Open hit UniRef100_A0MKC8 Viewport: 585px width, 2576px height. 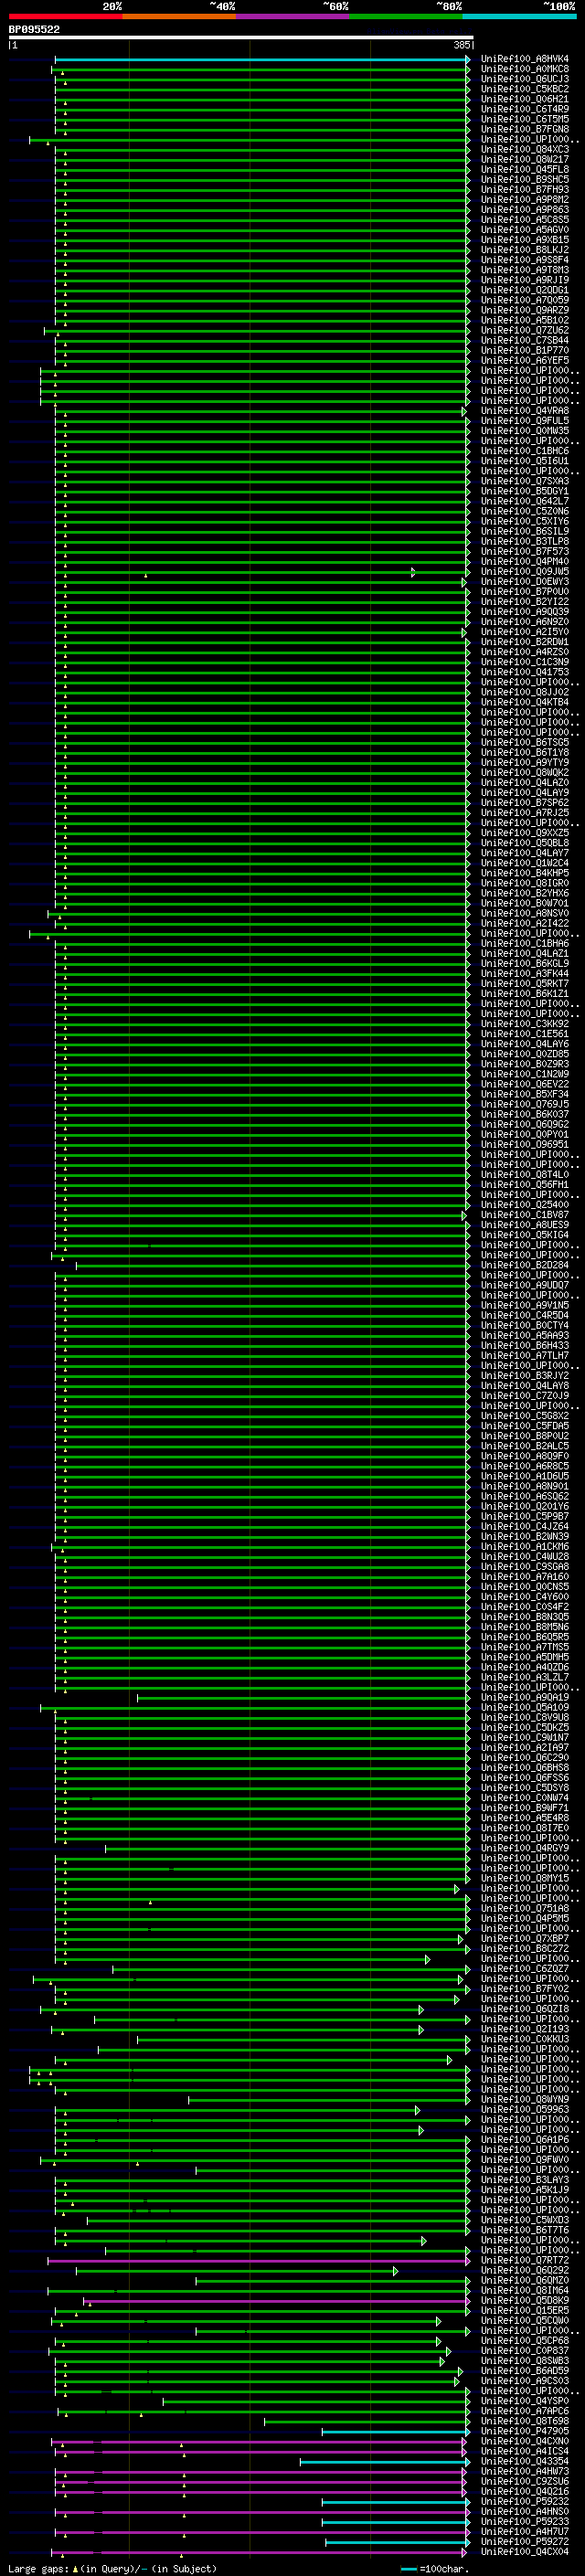[525, 69]
